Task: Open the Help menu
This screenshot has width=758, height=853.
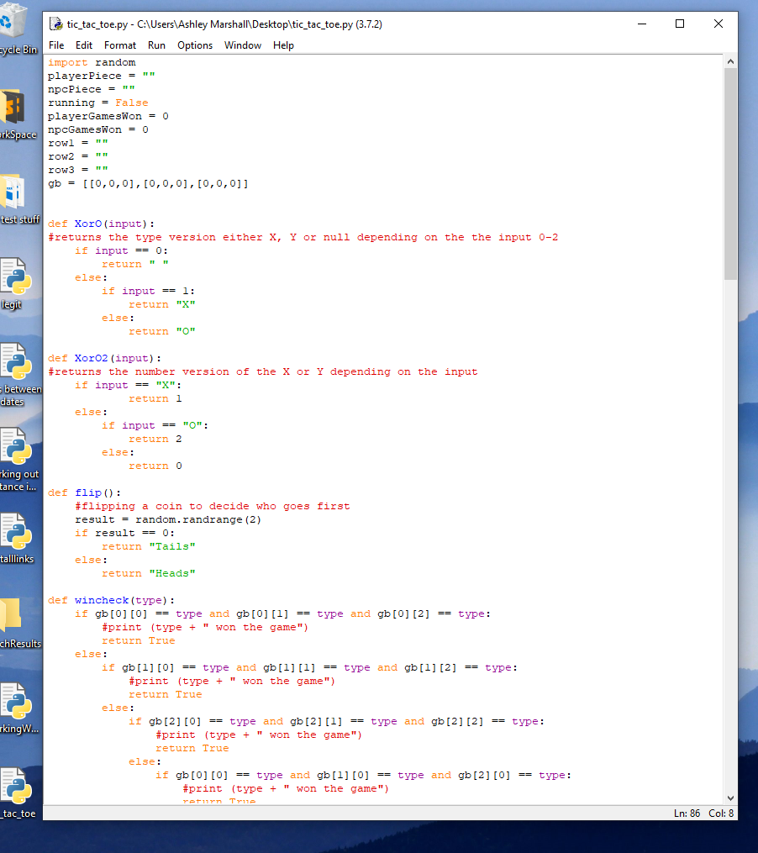Action: point(283,45)
